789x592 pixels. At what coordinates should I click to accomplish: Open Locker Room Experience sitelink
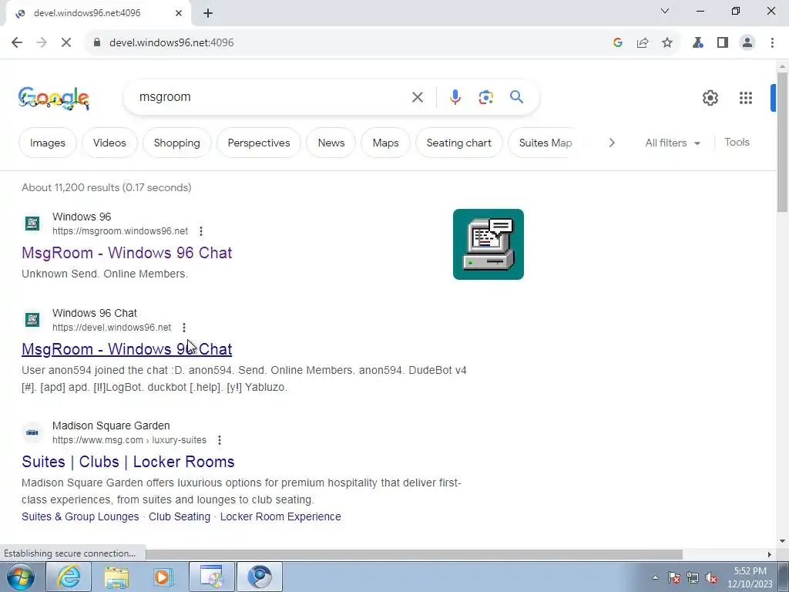coord(280,517)
